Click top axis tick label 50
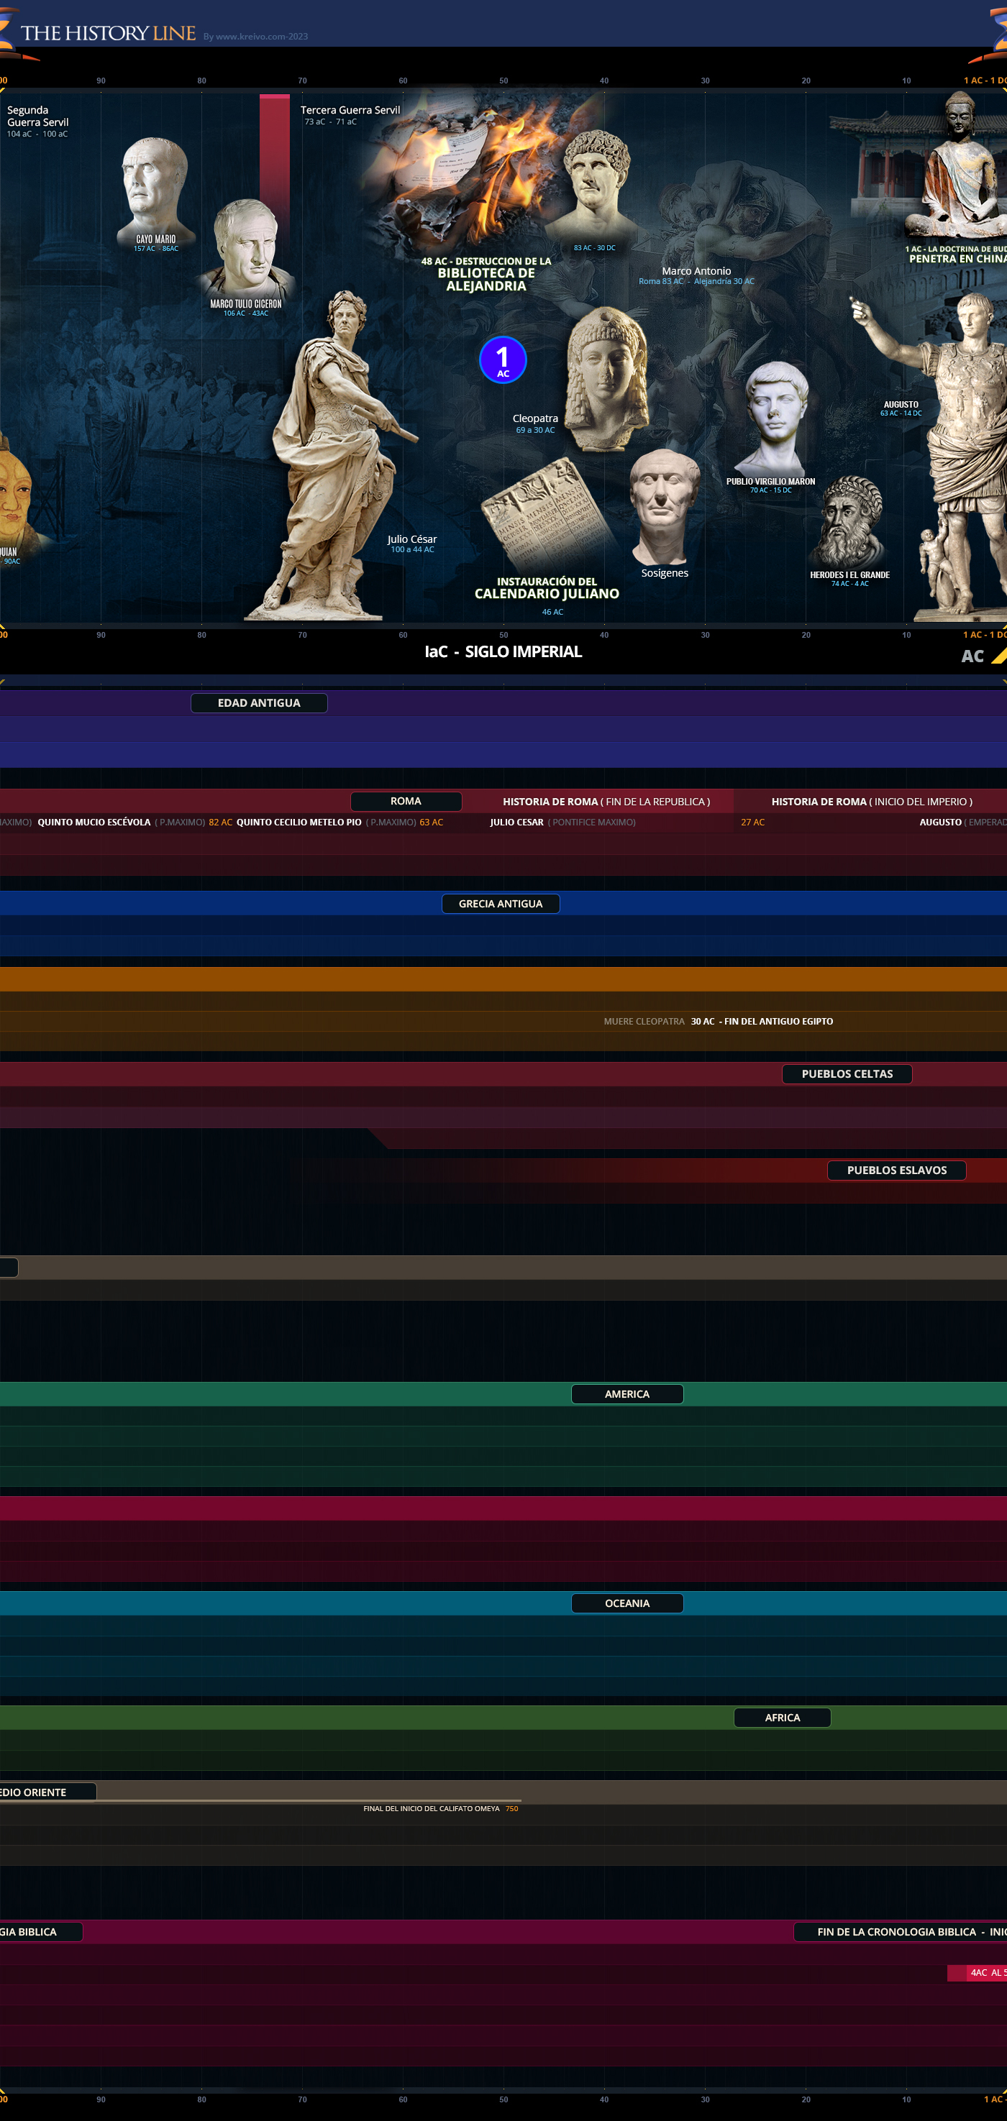Viewport: 1007px width, 2121px height. point(503,81)
